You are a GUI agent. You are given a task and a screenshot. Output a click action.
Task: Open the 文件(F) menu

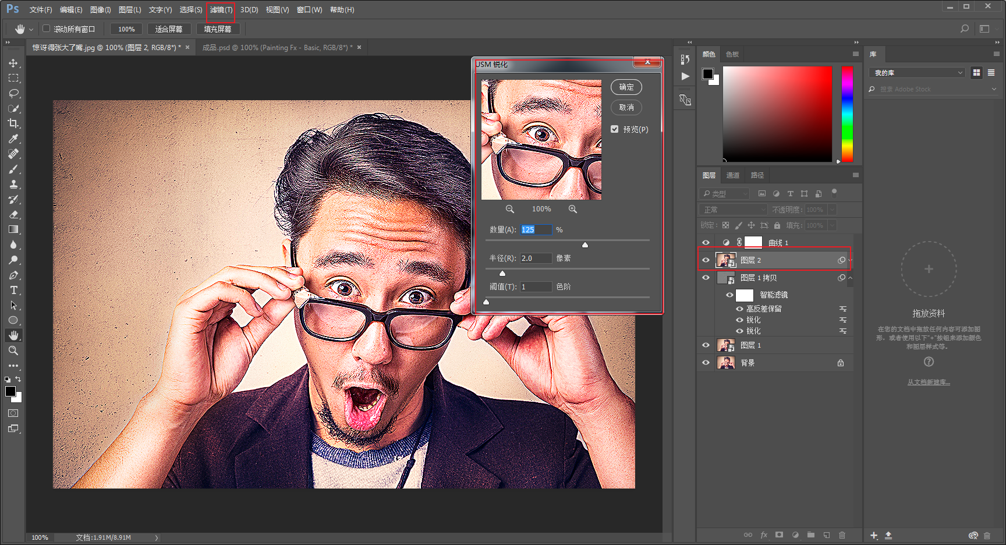(41, 10)
